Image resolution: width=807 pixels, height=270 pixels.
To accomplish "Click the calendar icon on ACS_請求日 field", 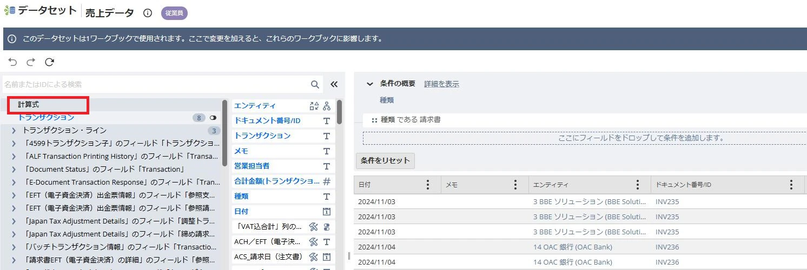I will (x=326, y=257).
